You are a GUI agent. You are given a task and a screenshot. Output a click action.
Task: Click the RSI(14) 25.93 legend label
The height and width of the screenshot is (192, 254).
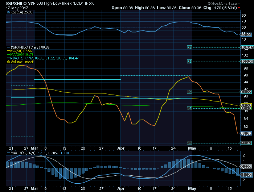point(21,12)
